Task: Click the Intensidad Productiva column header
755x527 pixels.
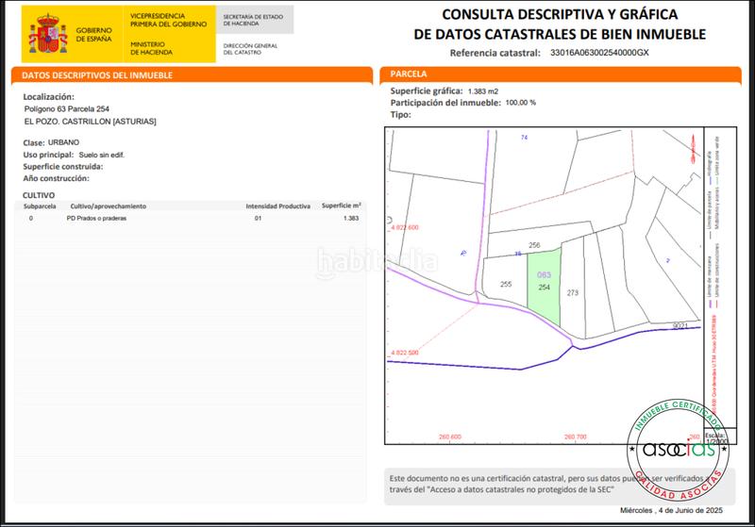Action: pyautogui.click(x=277, y=205)
